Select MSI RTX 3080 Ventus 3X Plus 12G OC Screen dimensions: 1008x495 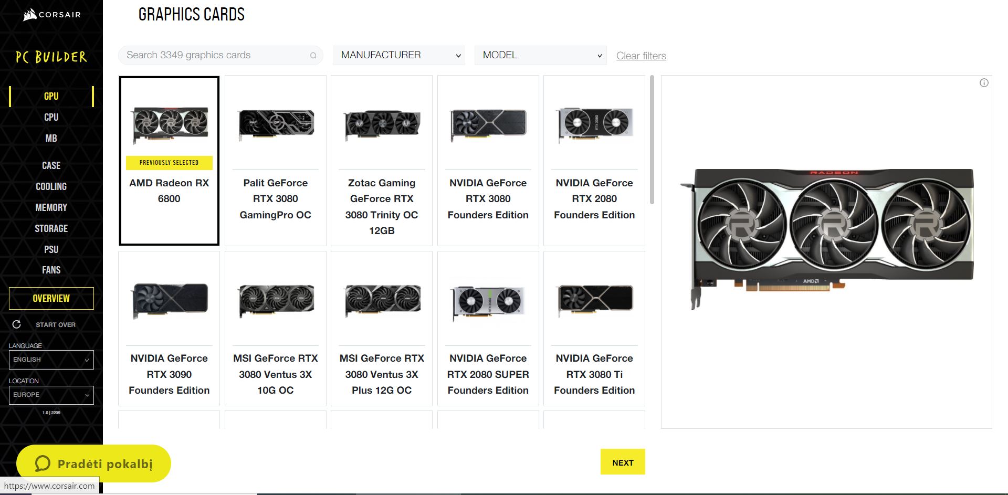click(x=382, y=329)
